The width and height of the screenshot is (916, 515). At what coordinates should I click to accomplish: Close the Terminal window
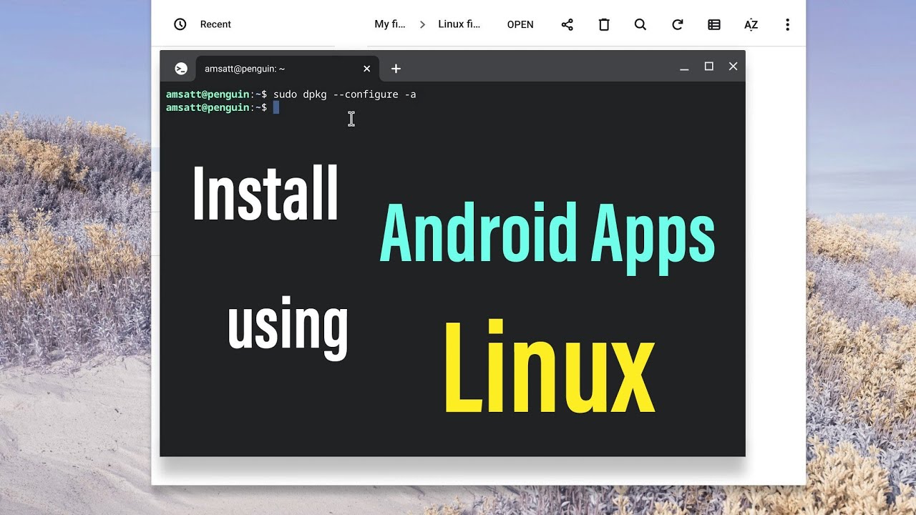733,67
